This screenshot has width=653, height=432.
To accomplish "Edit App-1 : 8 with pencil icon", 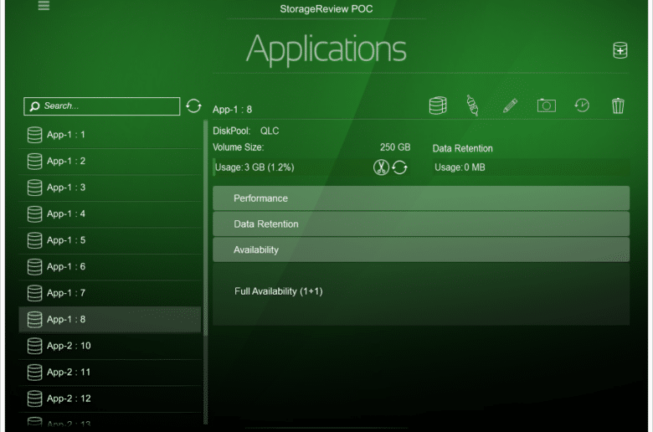I will click(510, 105).
